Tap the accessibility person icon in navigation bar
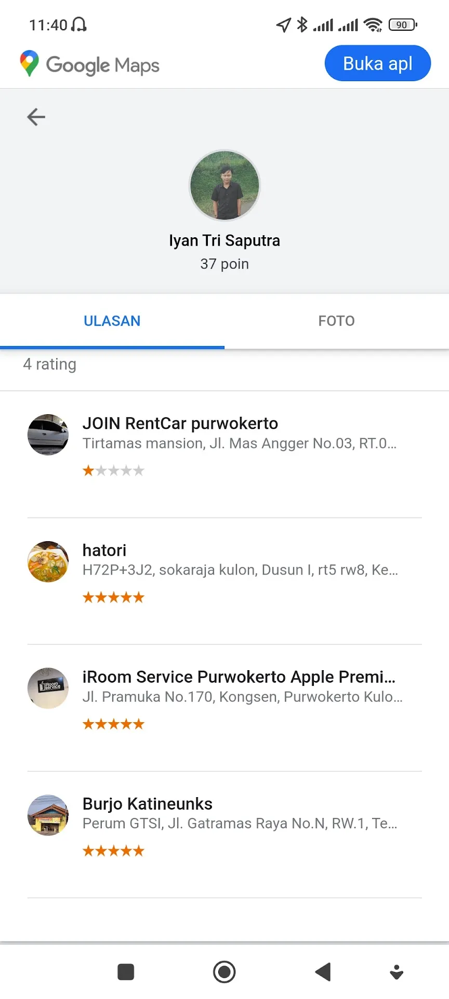The image size is (449, 999). pos(397,972)
